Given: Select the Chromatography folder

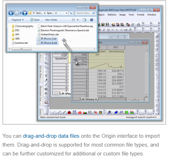Looking at the screenshot, I should [x=23, y=26].
